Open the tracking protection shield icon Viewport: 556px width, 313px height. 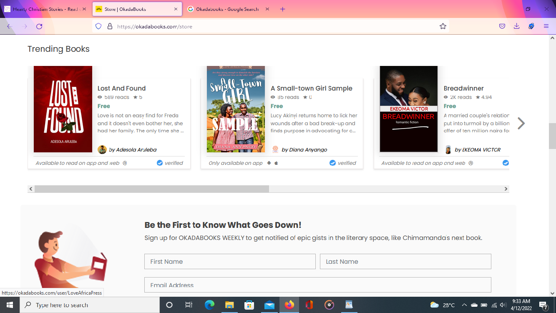point(98,26)
